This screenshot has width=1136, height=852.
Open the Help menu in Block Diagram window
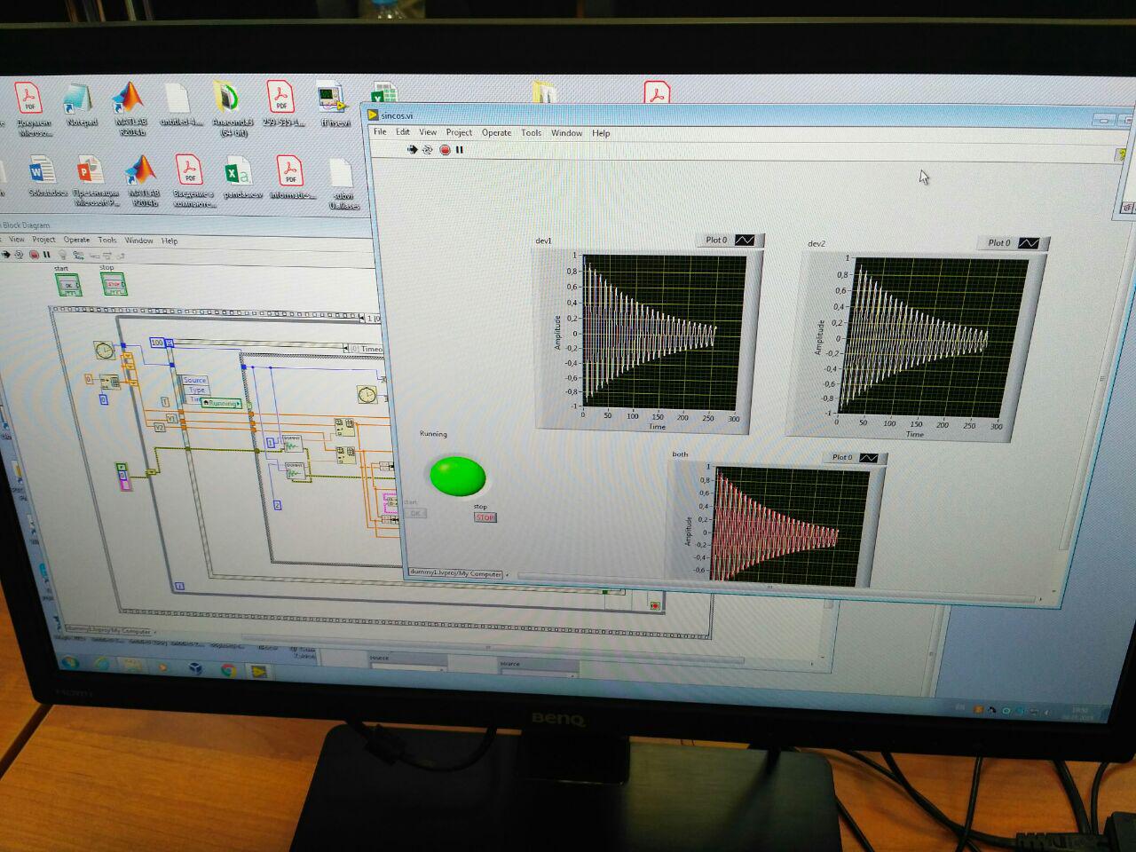coord(170,241)
